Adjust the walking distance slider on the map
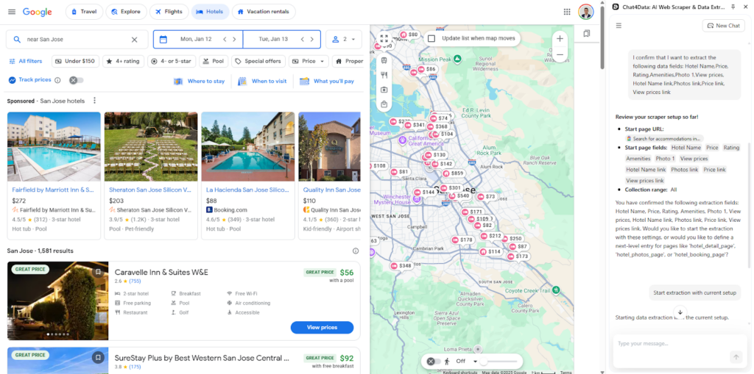Screen dimensions: 754x374 click(498, 362)
